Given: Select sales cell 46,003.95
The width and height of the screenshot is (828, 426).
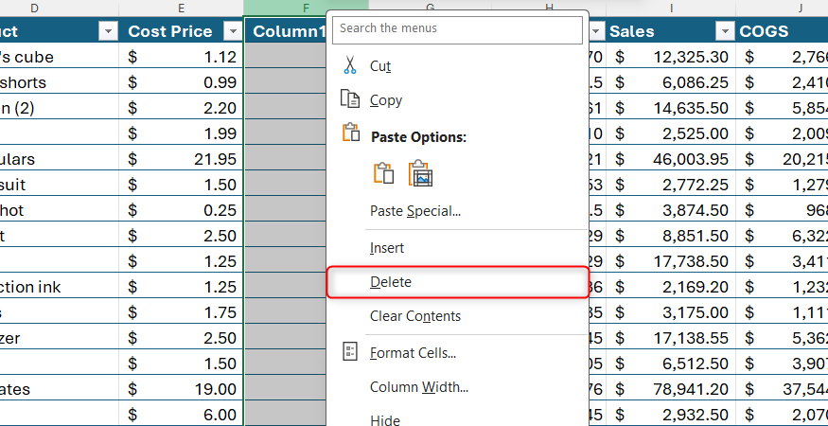Looking at the screenshot, I should tap(671, 159).
